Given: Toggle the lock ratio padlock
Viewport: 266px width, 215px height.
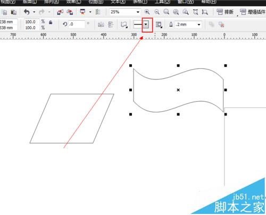Looking at the screenshot, I should tap(51, 22).
